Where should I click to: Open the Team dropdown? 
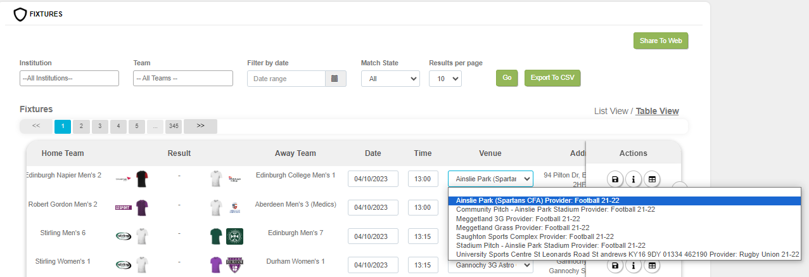[183, 78]
